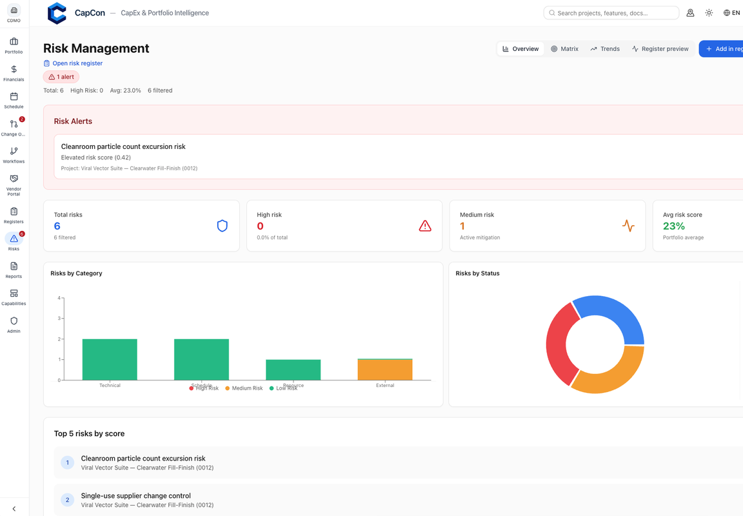Click the Technical category bar
Image resolution: width=743 pixels, height=516 pixels.
pyautogui.click(x=110, y=360)
